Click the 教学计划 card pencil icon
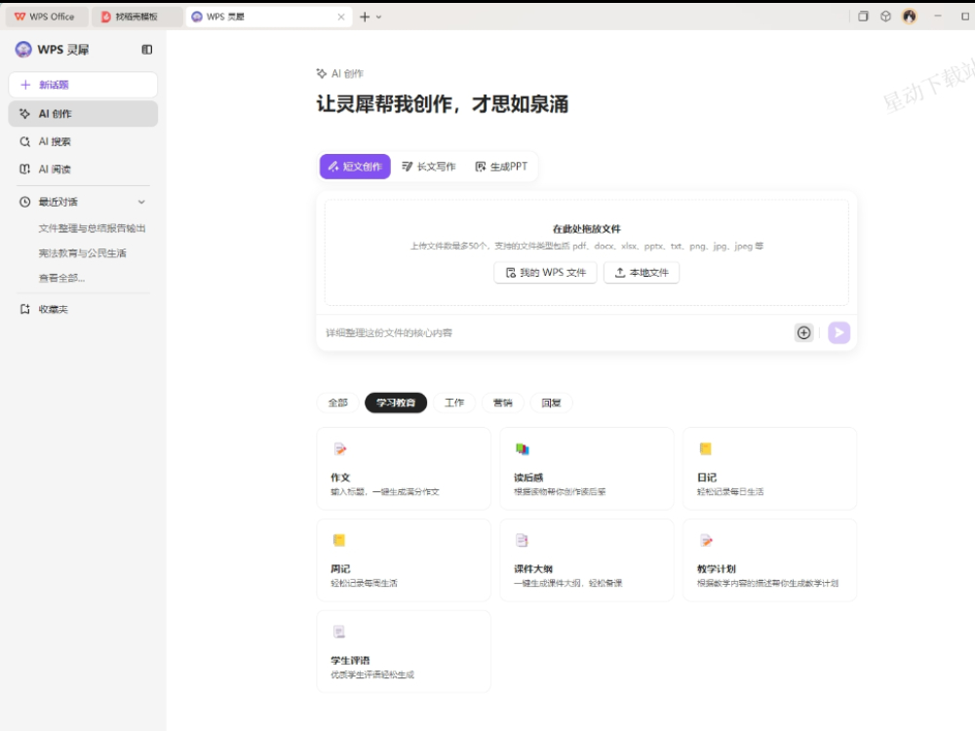 click(x=706, y=540)
